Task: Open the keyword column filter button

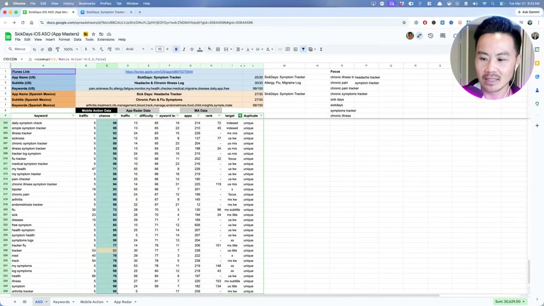Action: coord(73,116)
